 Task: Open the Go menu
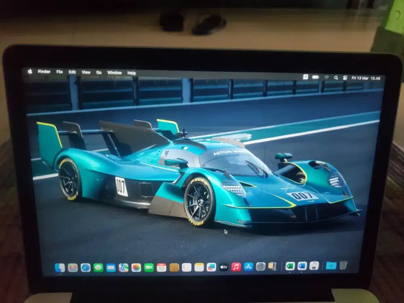[x=99, y=73]
